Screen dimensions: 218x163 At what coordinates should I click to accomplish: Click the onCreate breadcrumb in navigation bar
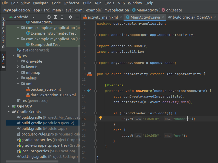[174, 10]
